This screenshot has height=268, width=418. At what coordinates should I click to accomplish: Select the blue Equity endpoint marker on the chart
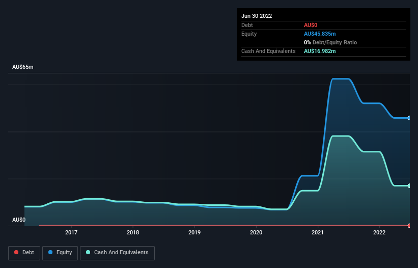[409, 118]
